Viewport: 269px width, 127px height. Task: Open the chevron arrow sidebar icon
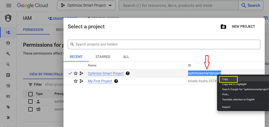click(x=8, y=118)
